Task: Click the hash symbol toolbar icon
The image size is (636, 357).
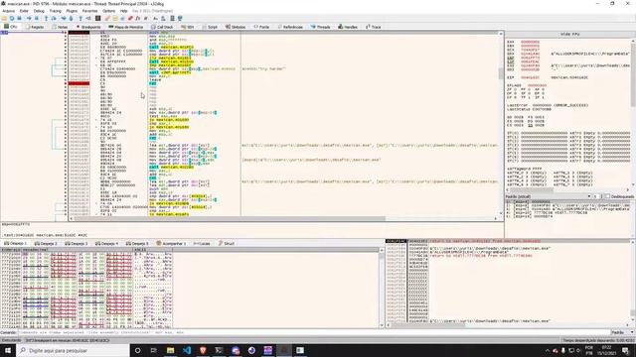Action: pos(145,18)
